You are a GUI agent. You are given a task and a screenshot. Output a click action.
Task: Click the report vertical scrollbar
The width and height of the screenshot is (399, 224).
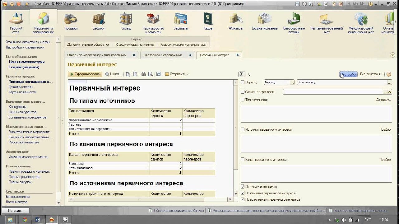(236, 138)
